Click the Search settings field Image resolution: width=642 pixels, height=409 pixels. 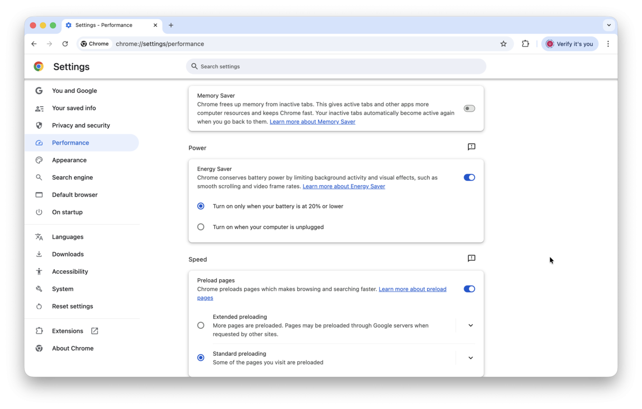(336, 66)
